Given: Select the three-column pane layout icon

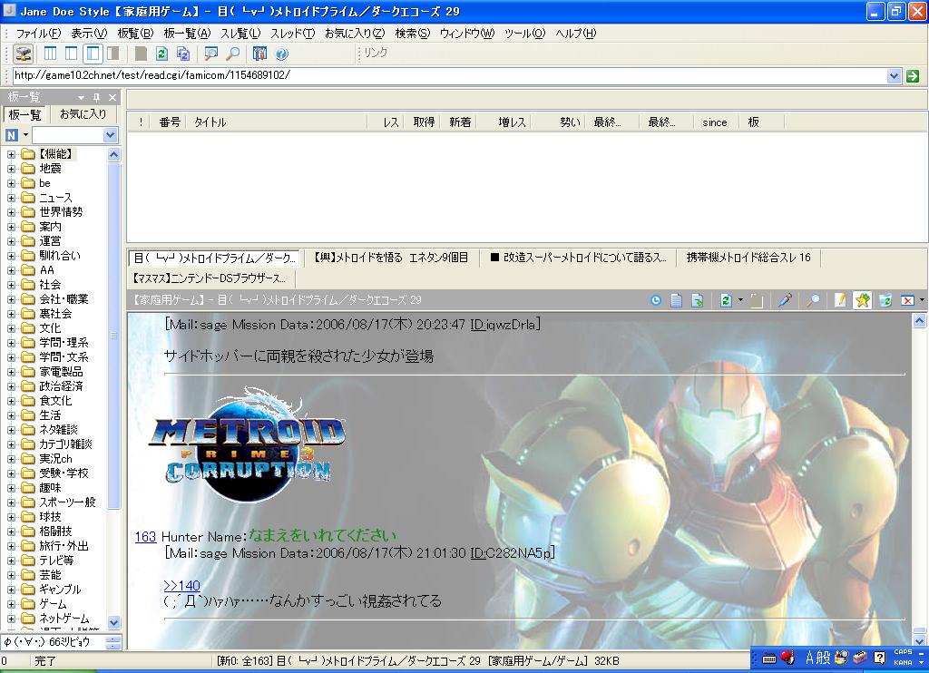Looking at the screenshot, I should [51, 54].
